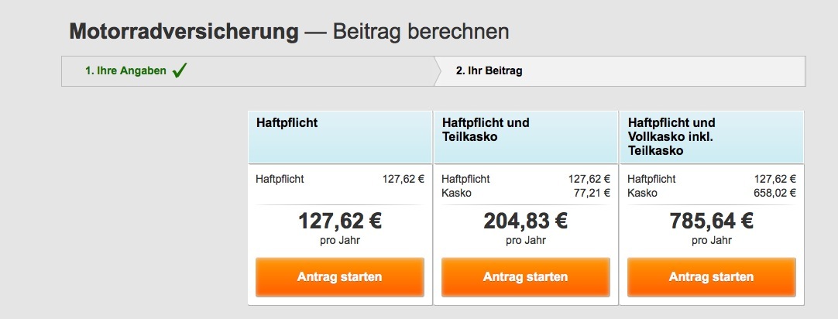
Task: Click the 127,62 € total yearly price
Action: coord(340,221)
